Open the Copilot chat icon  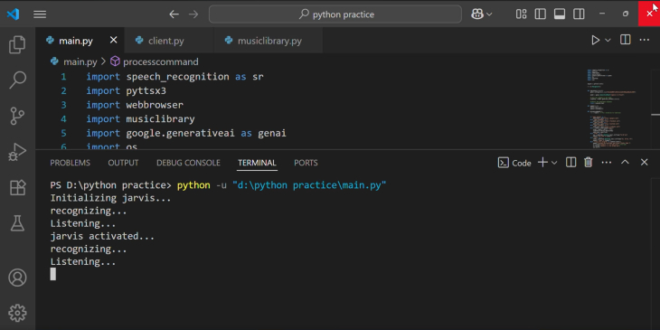(x=477, y=14)
